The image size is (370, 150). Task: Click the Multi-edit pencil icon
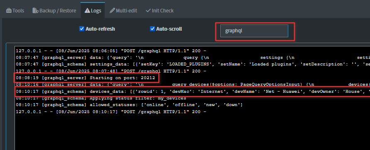(x=112, y=11)
